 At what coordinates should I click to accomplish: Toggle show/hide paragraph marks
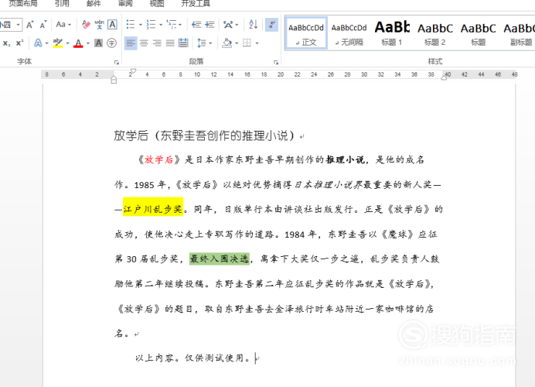click(271, 25)
